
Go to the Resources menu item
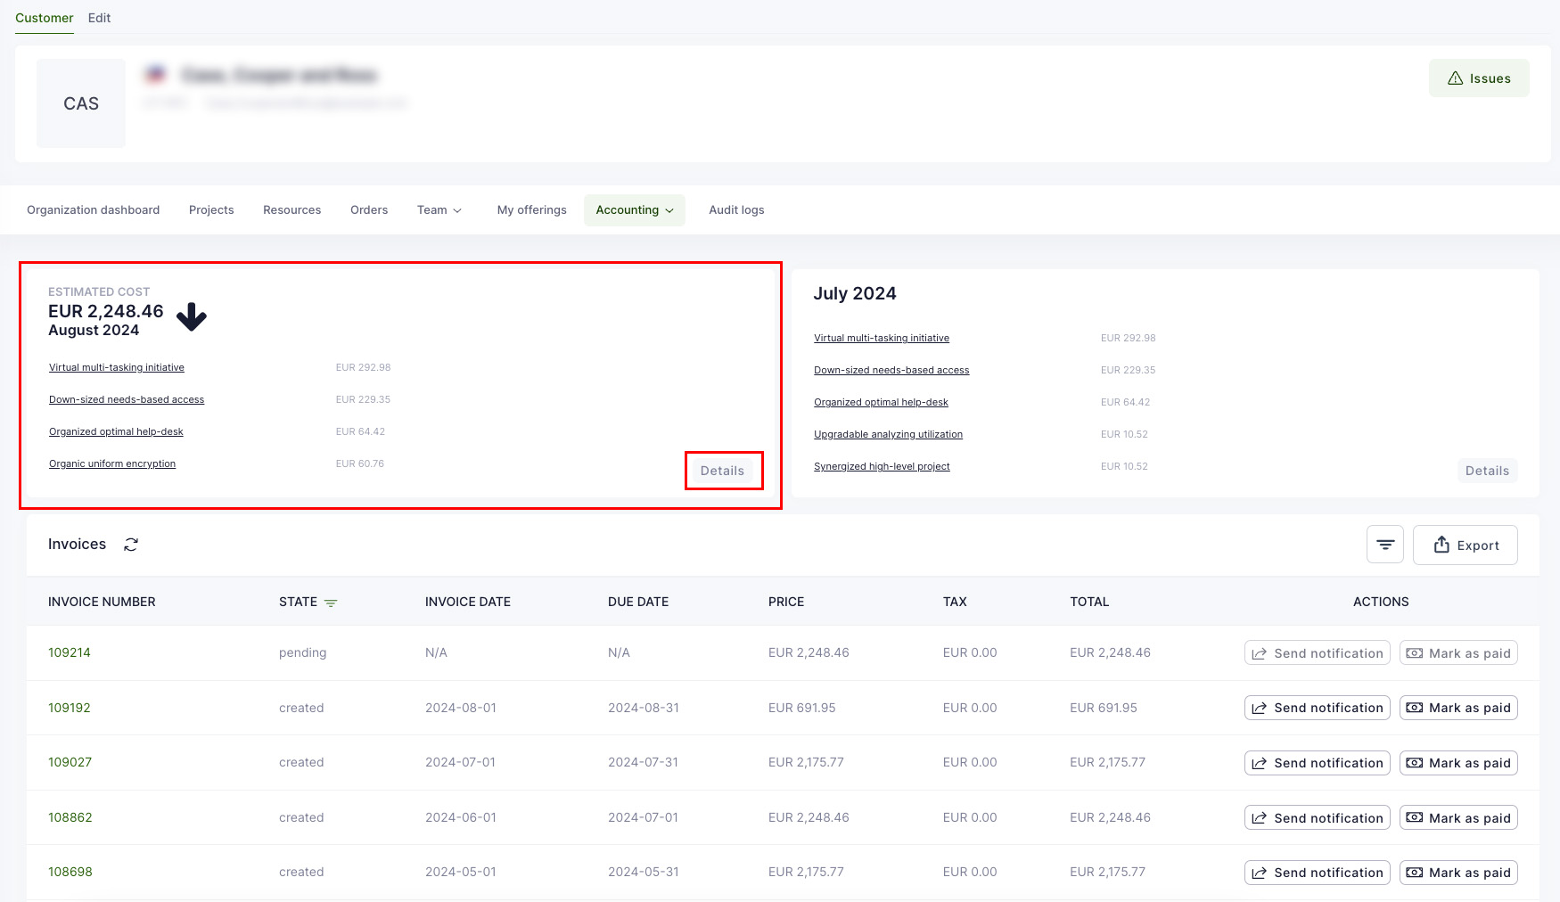[x=291, y=210]
